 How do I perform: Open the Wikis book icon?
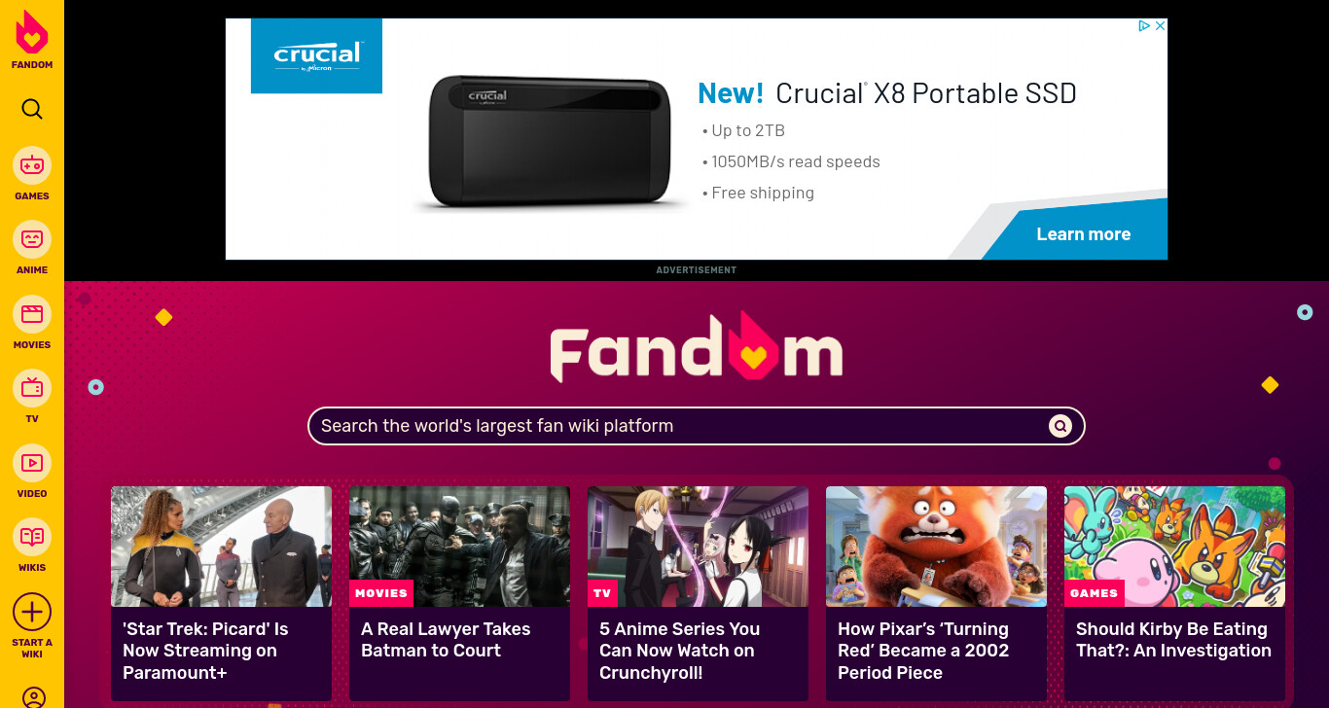coord(32,537)
